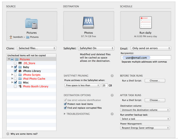Open Troubleshooting help icon
178x140 pixels.
pos(112,114)
